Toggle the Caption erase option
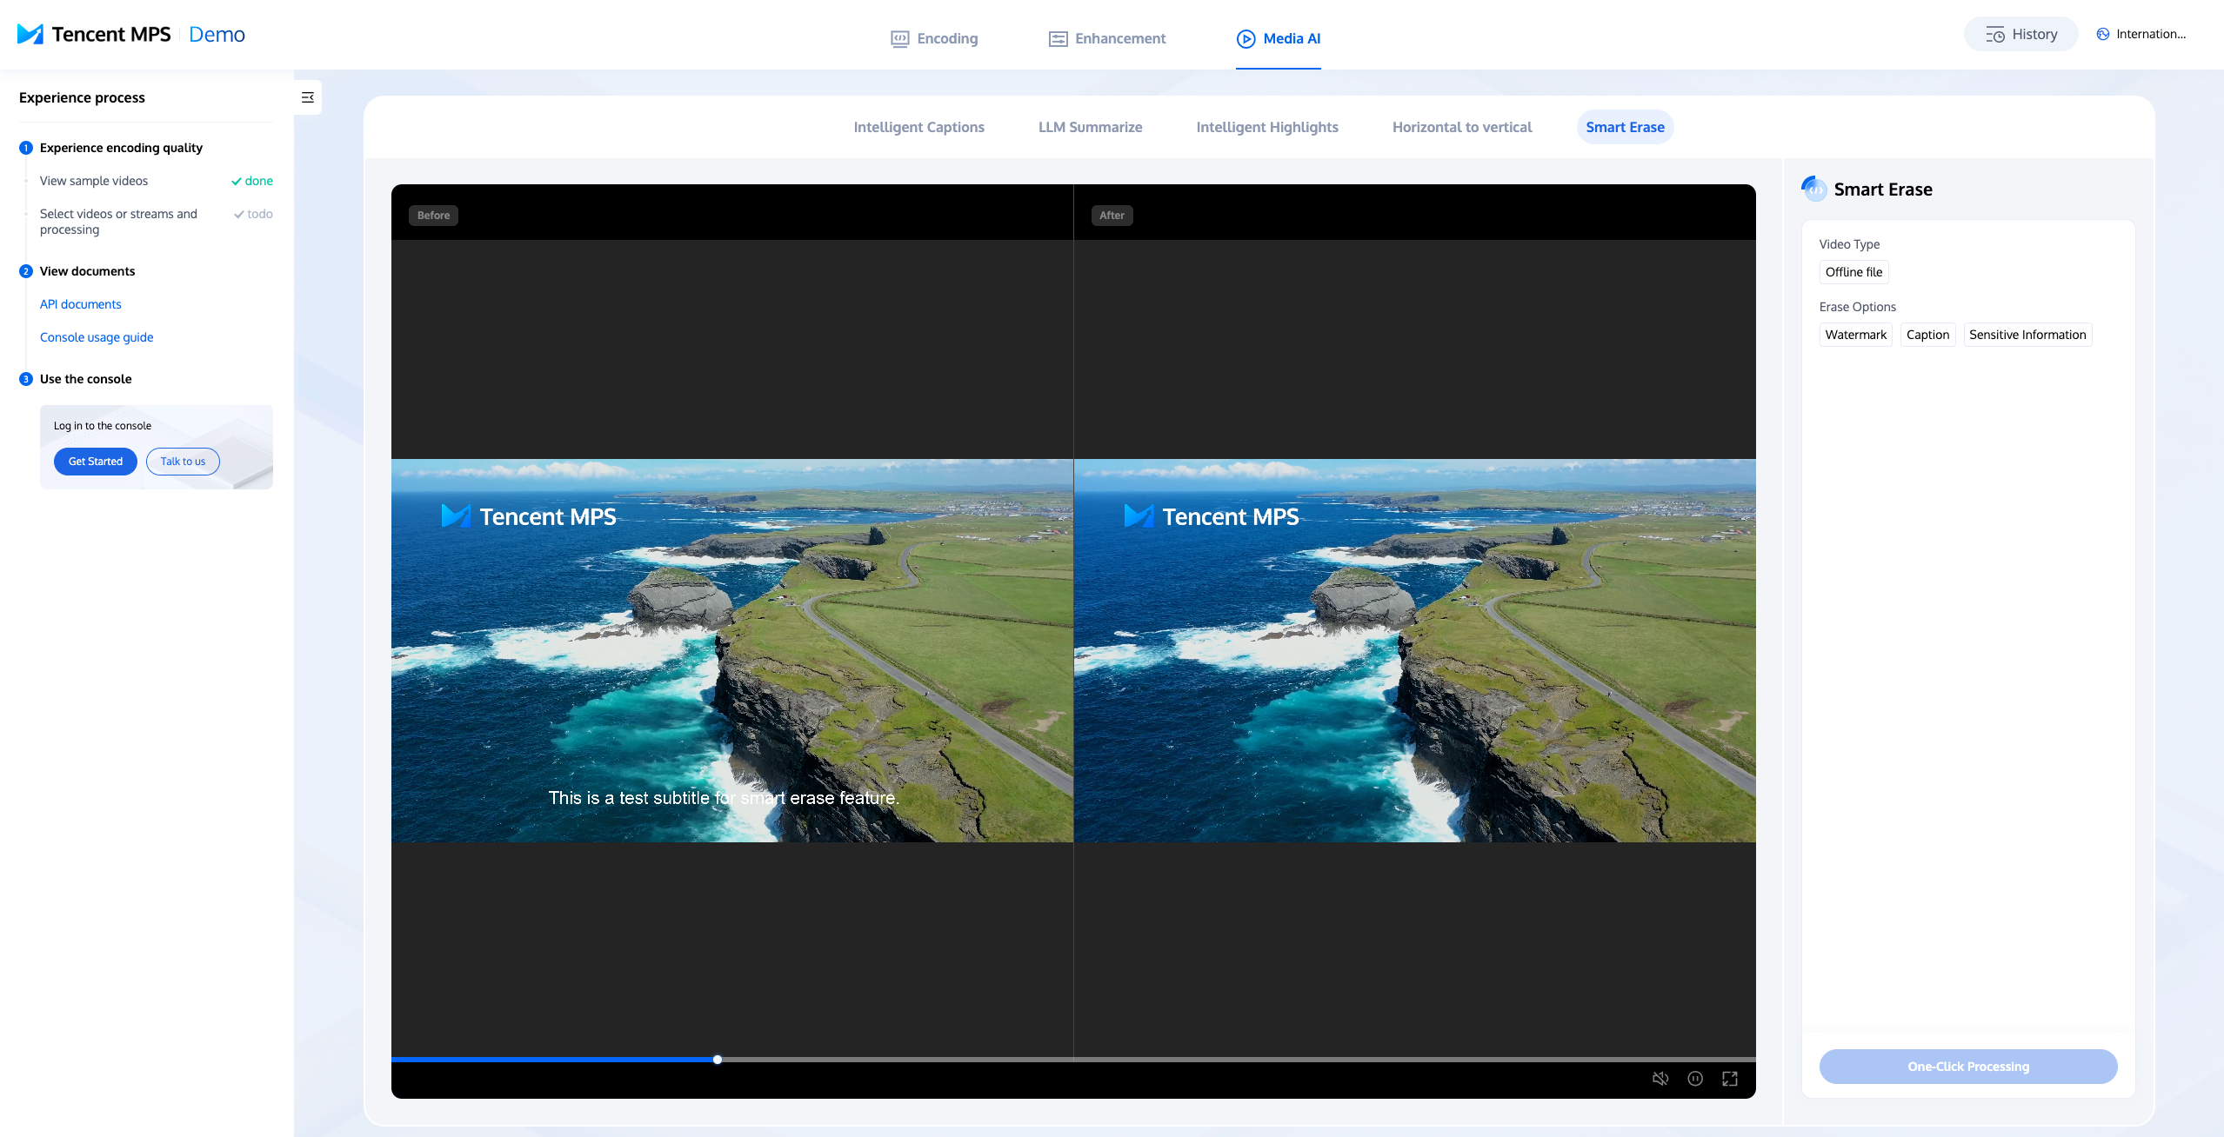 coord(1927,335)
